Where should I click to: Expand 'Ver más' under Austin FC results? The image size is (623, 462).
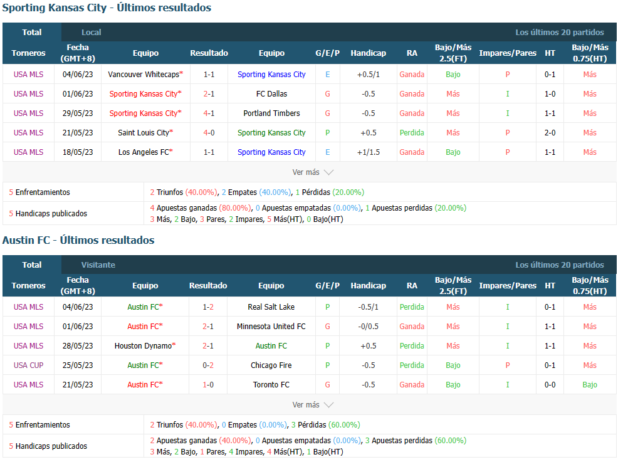click(313, 405)
